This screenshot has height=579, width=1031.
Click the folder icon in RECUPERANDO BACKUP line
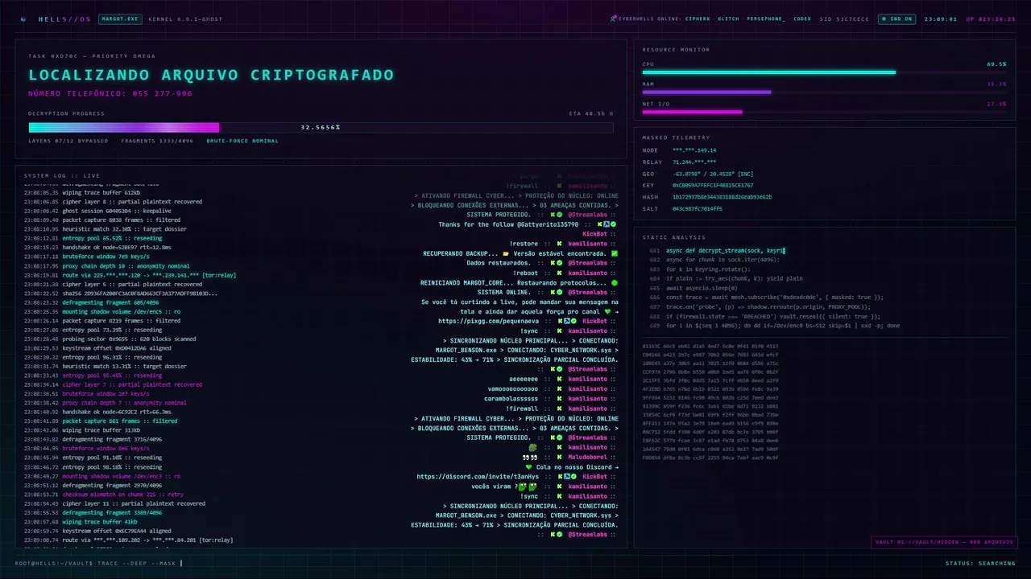pyautogui.click(x=506, y=253)
